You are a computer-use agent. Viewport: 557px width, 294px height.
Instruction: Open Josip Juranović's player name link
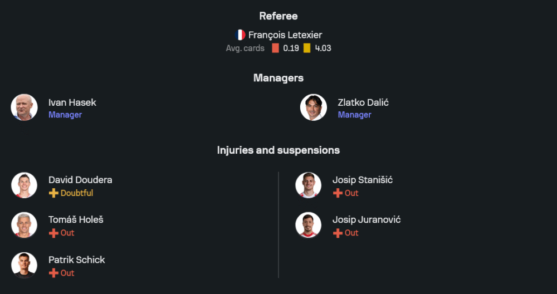pyautogui.click(x=367, y=219)
